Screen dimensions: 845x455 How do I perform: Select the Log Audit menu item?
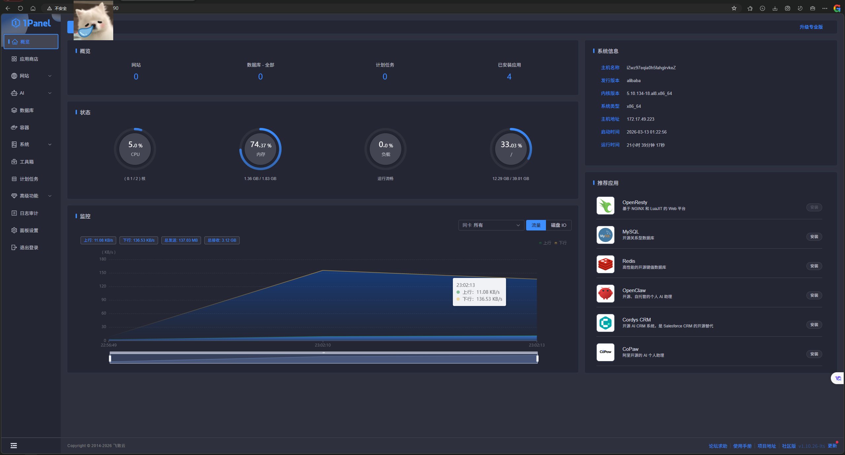pos(29,213)
